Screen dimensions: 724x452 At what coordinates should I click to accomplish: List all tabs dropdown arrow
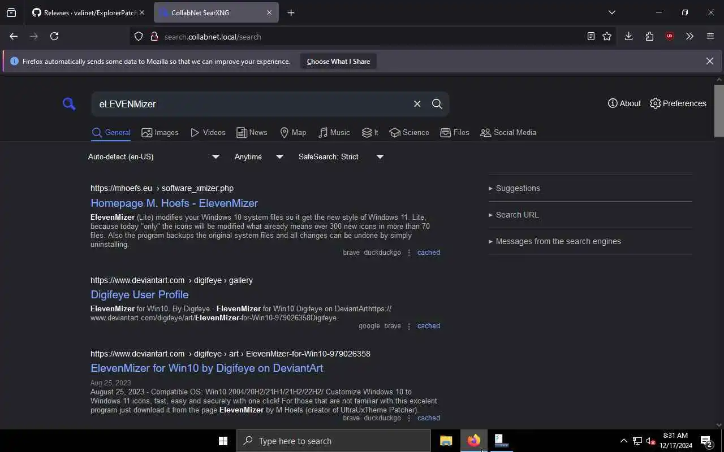click(611, 12)
